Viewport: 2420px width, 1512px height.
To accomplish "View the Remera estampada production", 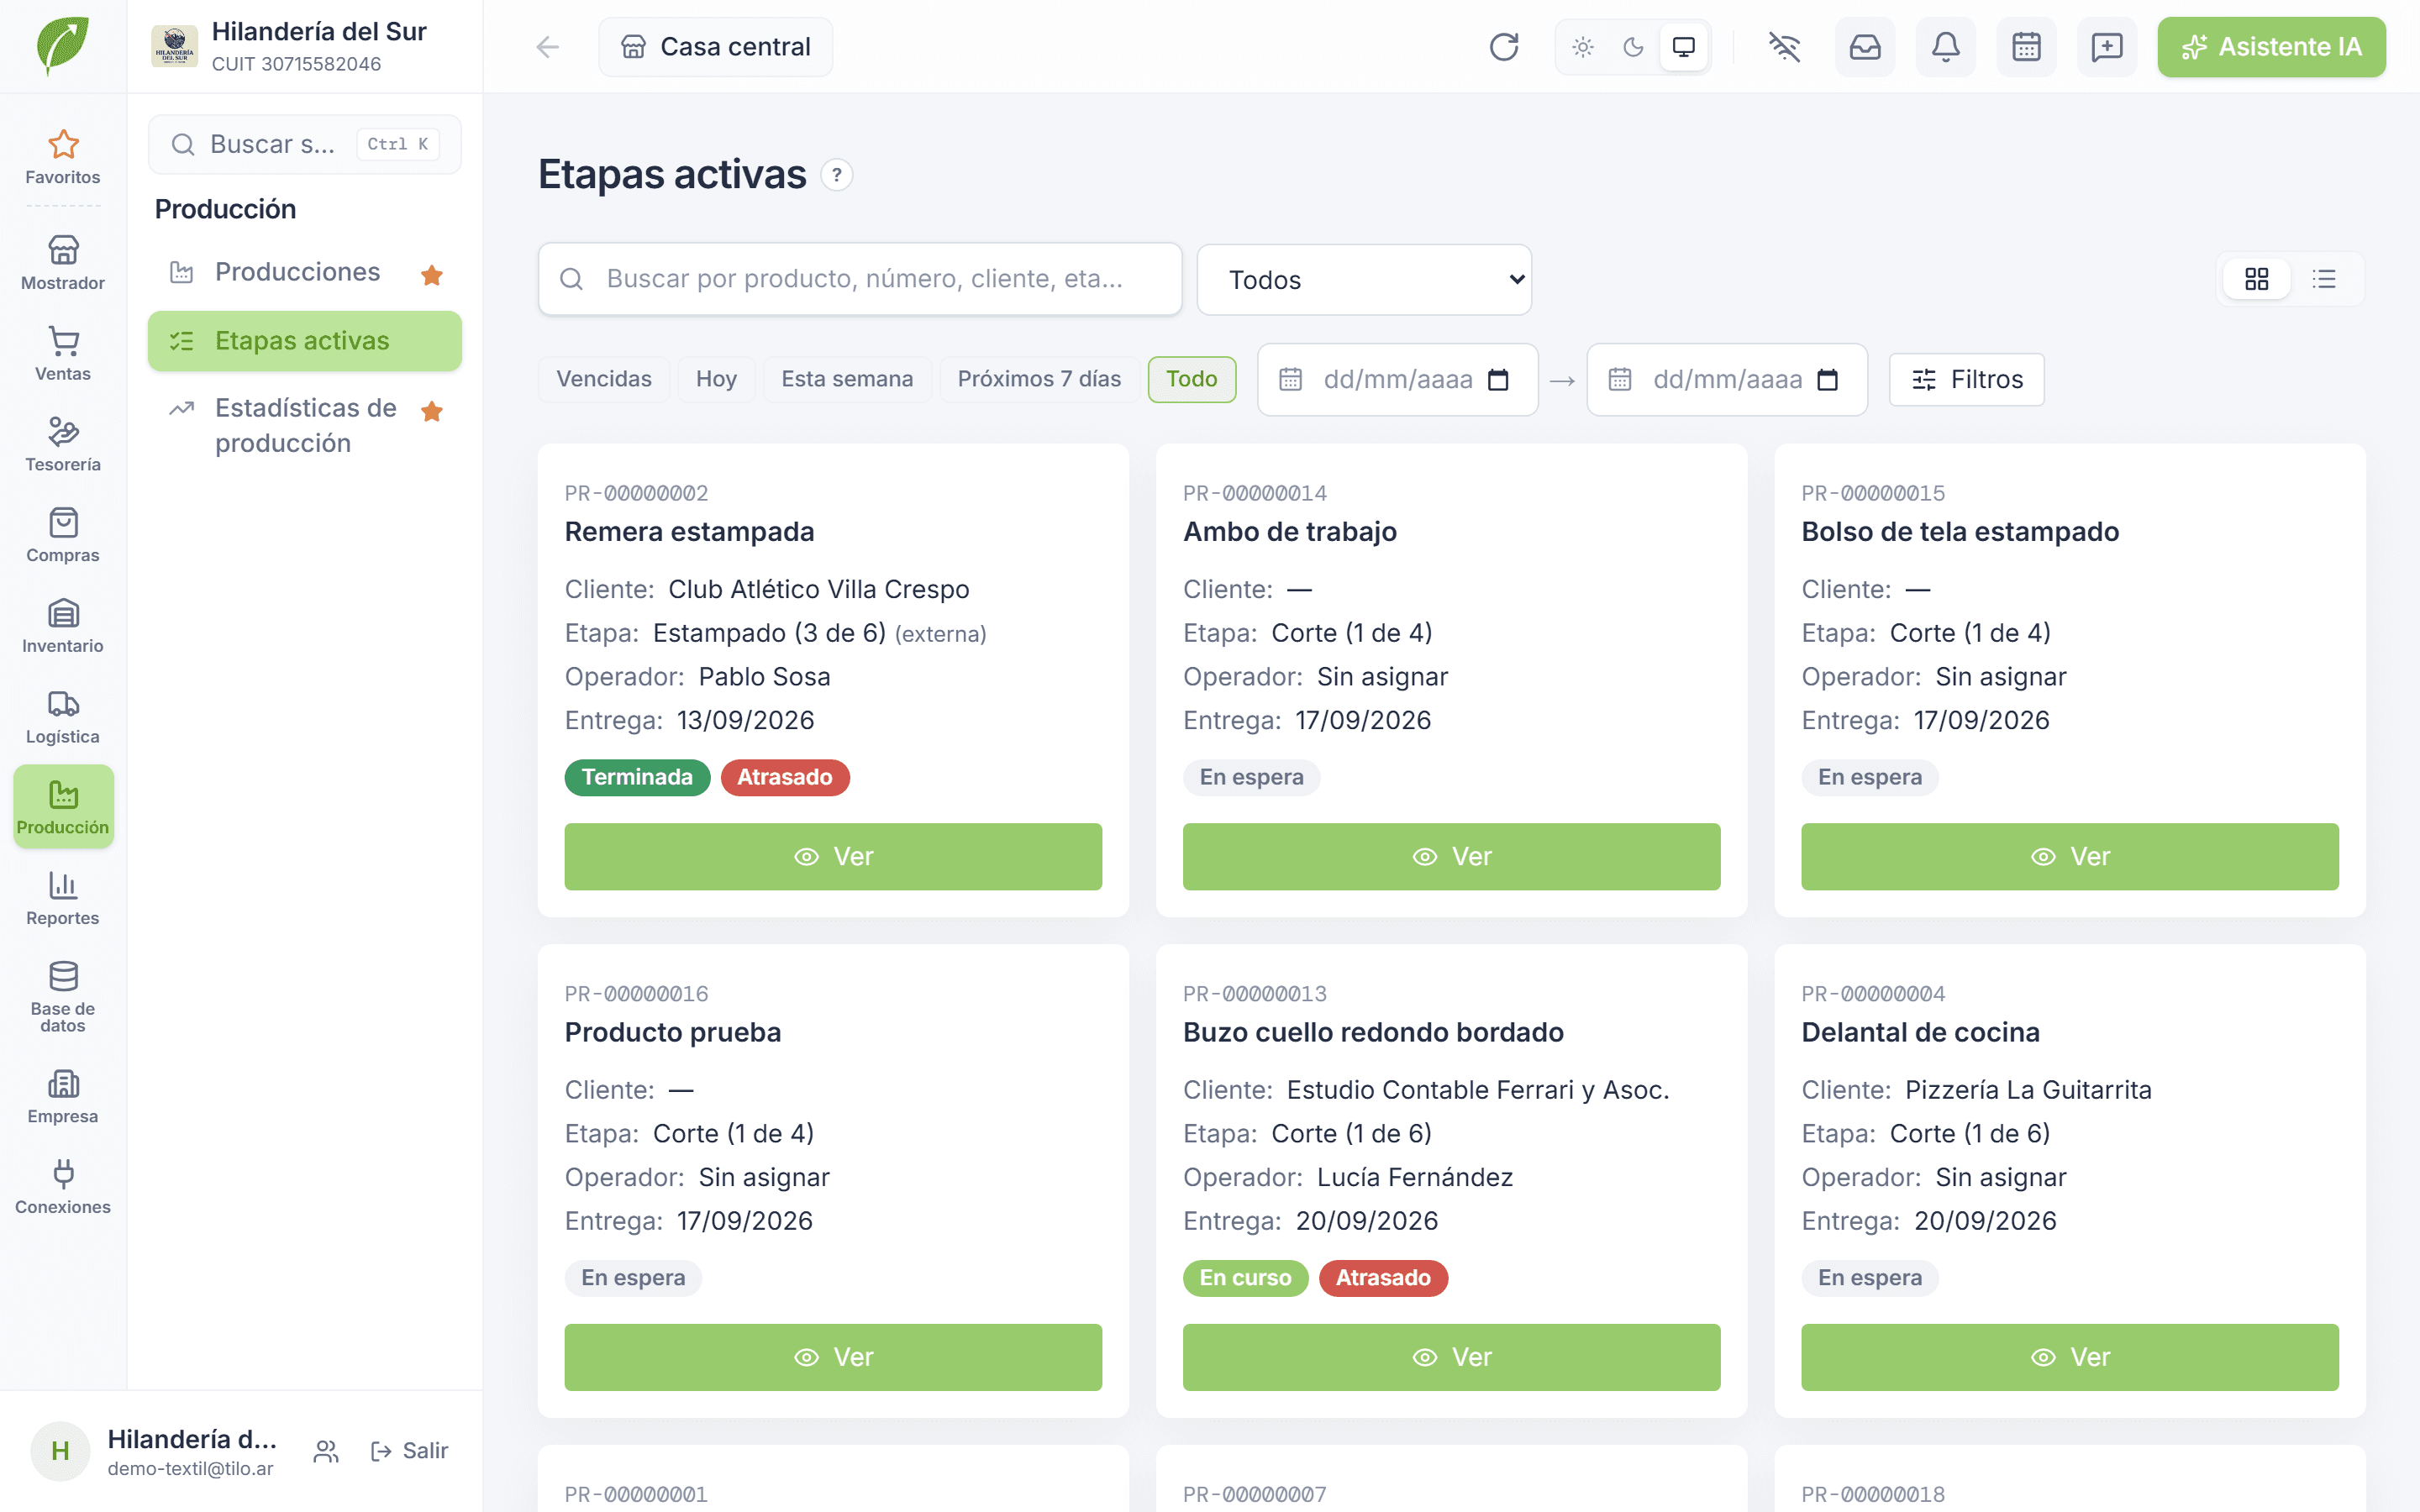I will click(833, 857).
